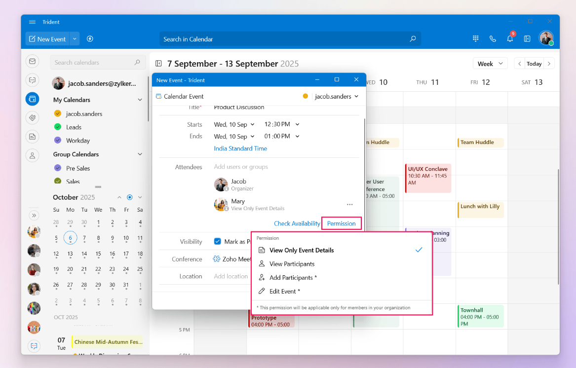The width and height of the screenshot is (576, 368).
Task: Toggle the Leads calendar checkbox
Action: coord(58,127)
